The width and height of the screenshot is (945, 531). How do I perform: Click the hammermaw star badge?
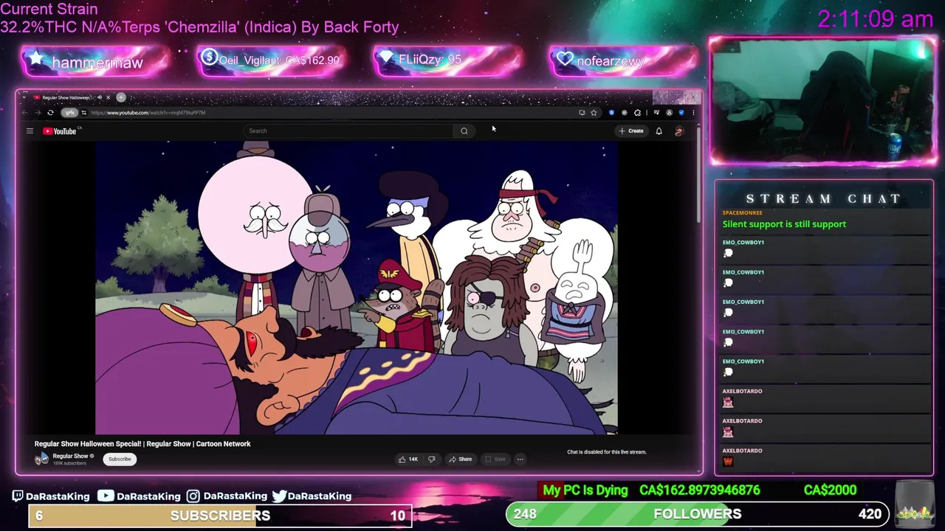pos(97,62)
